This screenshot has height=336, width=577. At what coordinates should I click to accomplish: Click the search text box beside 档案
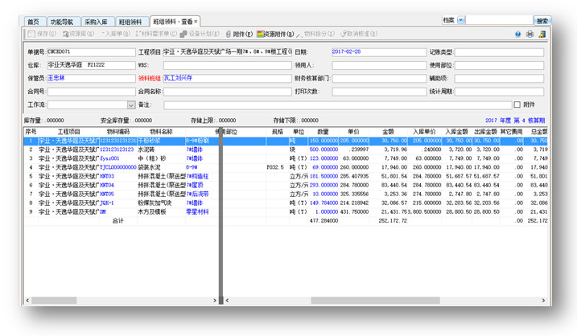(500, 20)
